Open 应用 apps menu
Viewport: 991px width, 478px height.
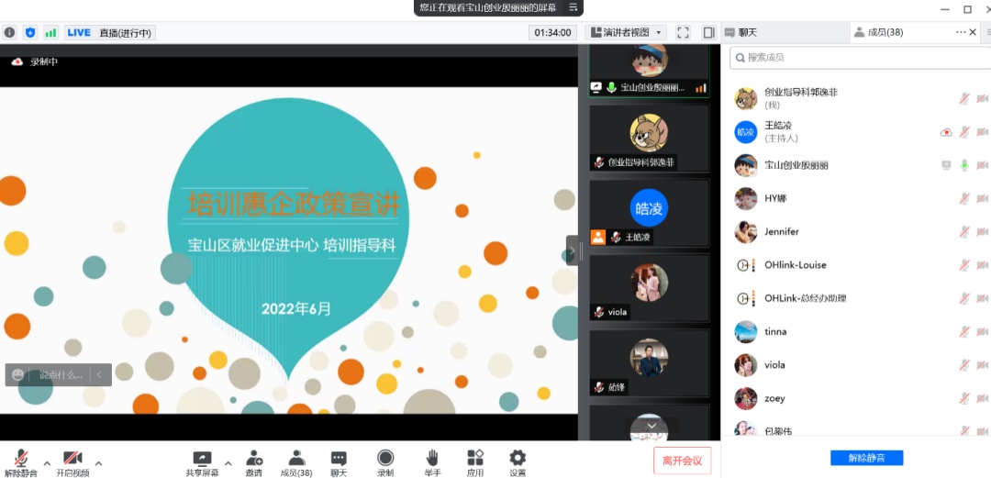pos(475,463)
